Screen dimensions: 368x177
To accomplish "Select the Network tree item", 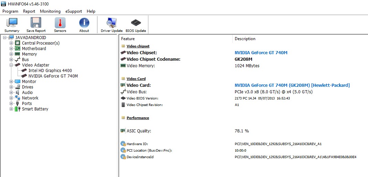I will 30,98.
